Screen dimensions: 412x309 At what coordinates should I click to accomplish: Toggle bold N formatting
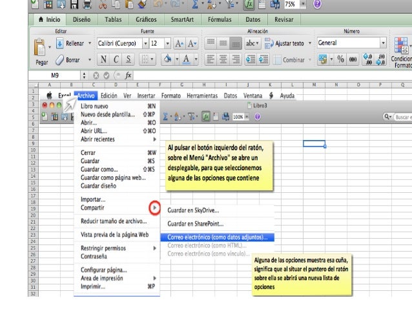(103, 59)
